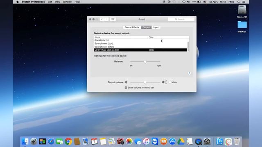This screenshot has width=262, height=147.
Task: Click the Output volume slider handle
Action: (x=145, y=82)
